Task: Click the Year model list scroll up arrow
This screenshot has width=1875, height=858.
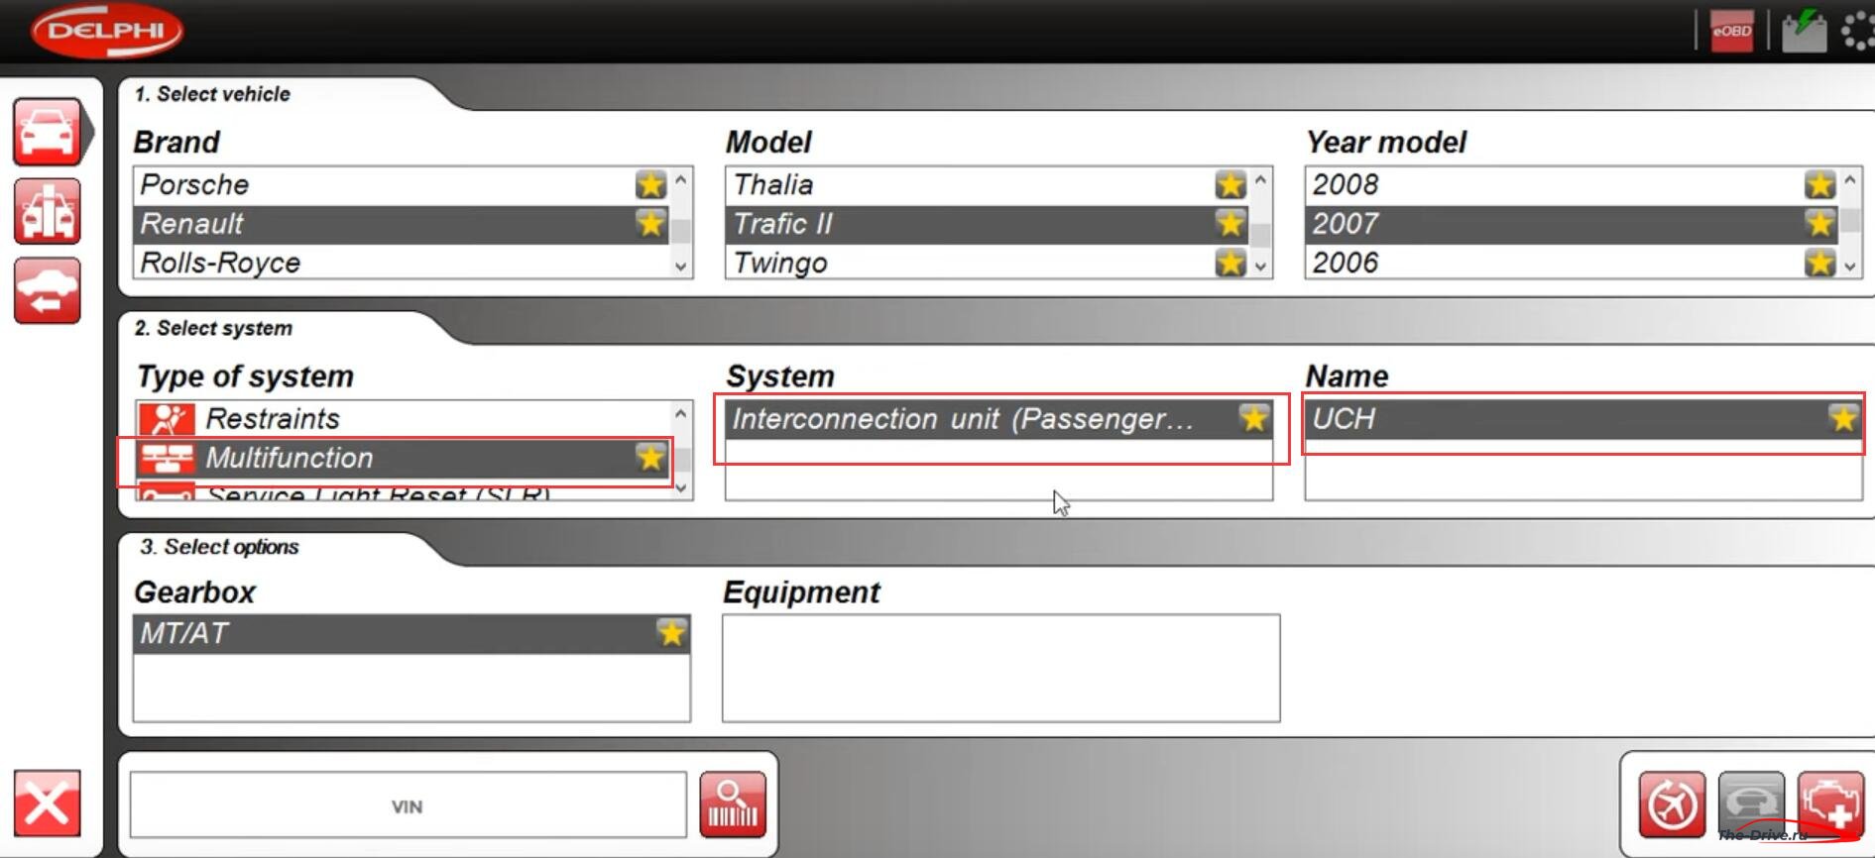Action: click(x=1850, y=180)
